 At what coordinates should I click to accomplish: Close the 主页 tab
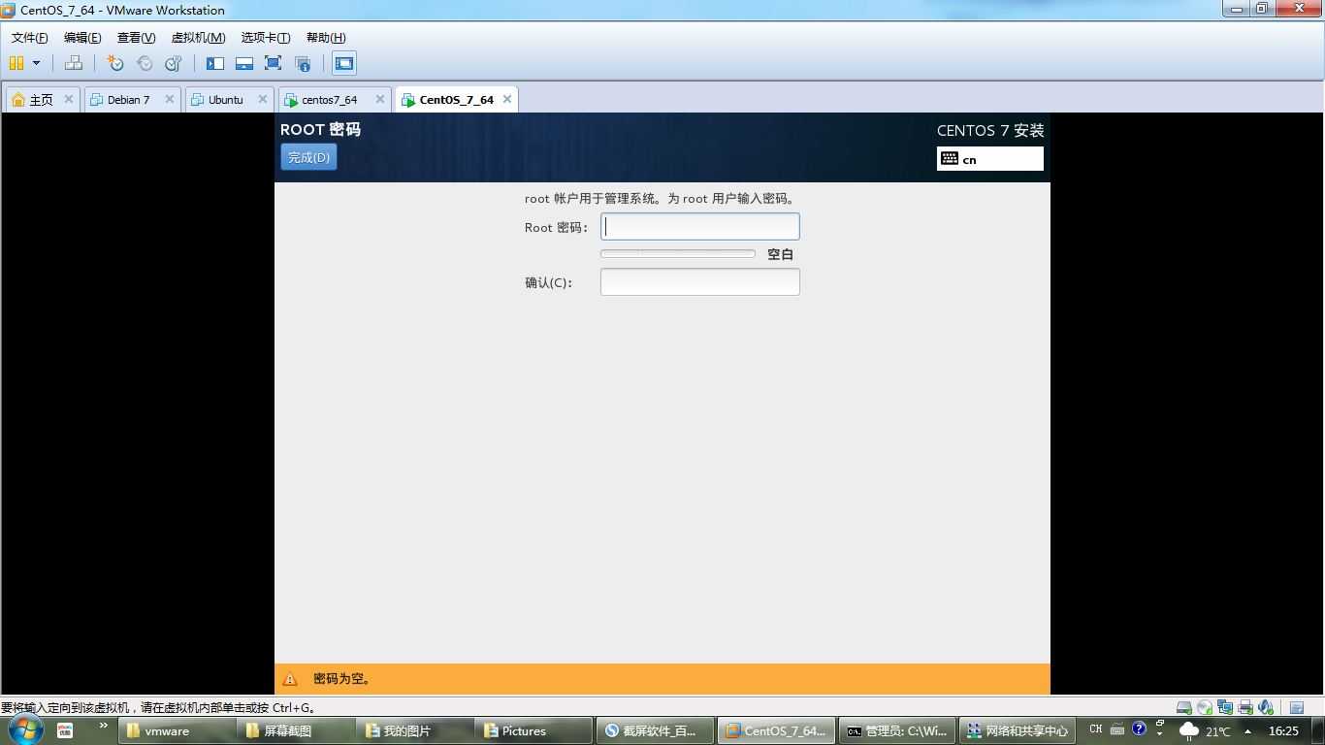pos(69,99)
